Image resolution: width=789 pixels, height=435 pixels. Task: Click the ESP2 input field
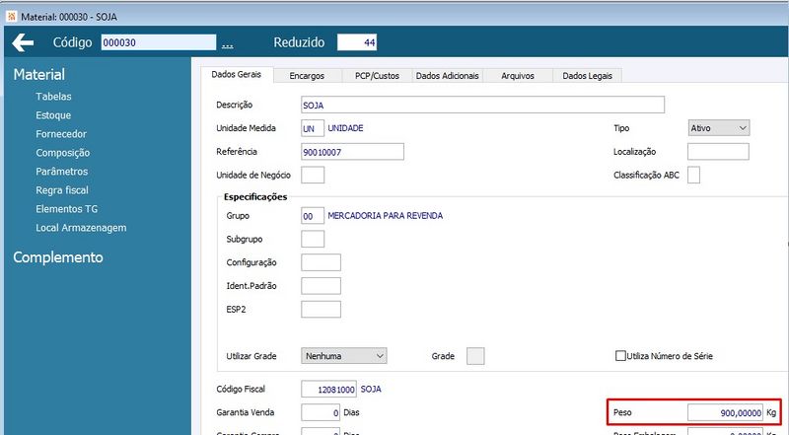click(x=321, y=309)
